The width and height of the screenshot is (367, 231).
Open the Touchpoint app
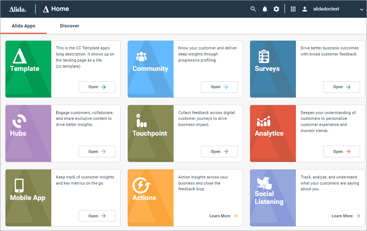(219, 151)
